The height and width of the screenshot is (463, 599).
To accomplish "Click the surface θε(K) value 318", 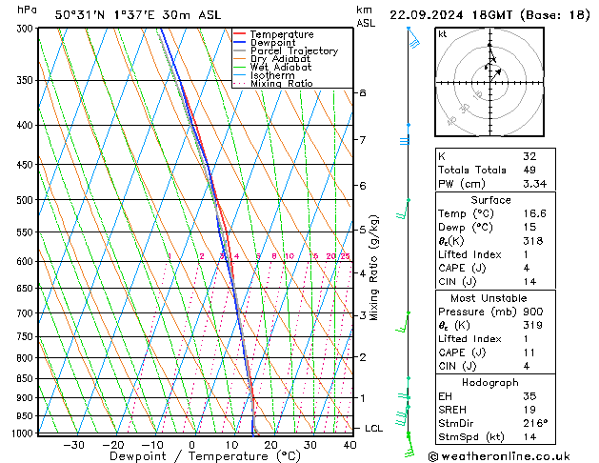I will [x=533, y=241].
